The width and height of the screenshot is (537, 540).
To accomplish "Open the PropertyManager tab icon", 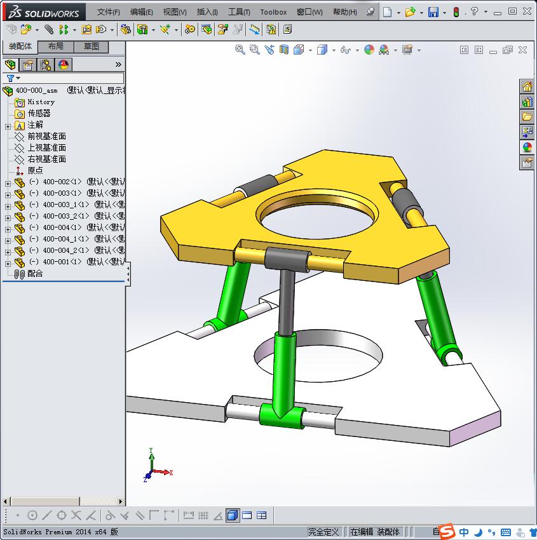I will (27, 65).
